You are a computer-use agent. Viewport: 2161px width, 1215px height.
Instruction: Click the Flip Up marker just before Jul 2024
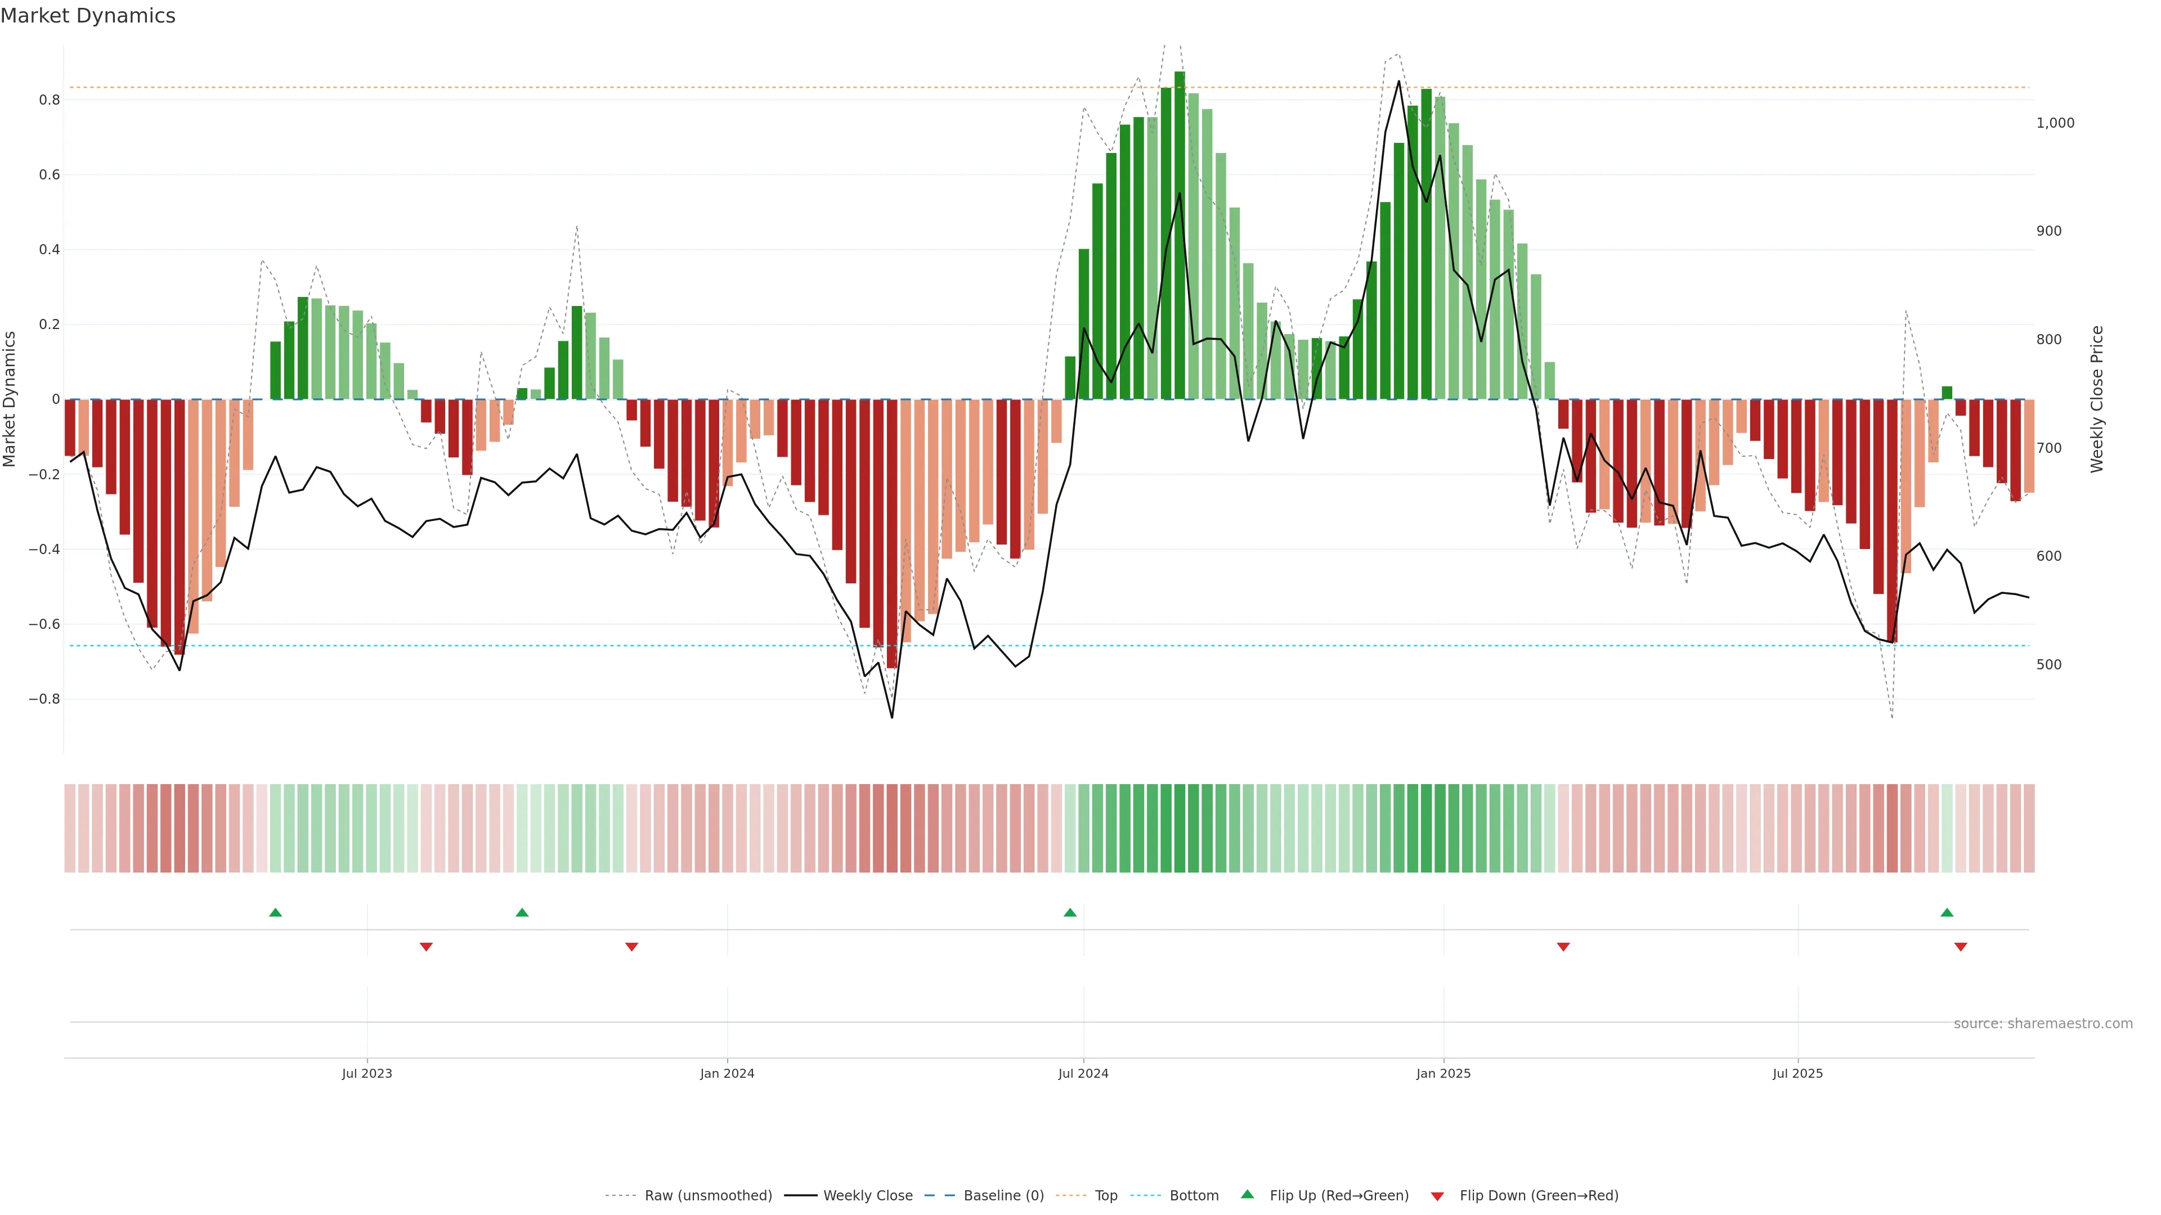[1070, 912]
